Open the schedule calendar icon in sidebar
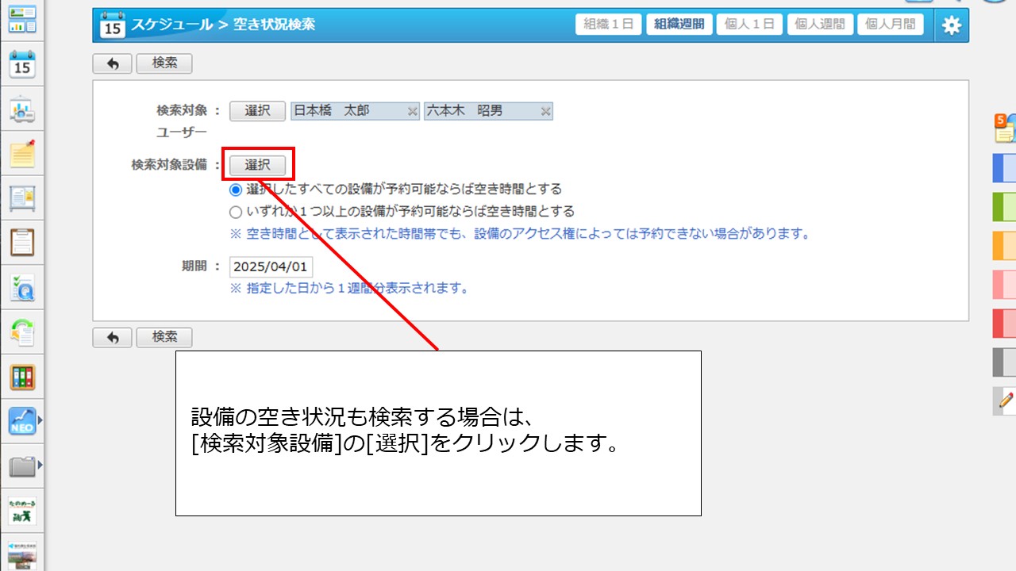Image resolution: width=1016 pixels, height=571 pixels. pyautogui.click(x=22, y=65)
